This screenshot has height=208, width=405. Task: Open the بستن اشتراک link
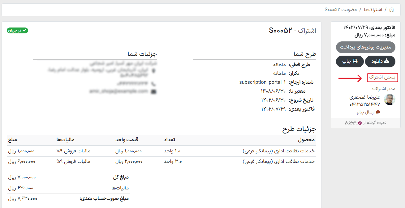coord(382,78)
